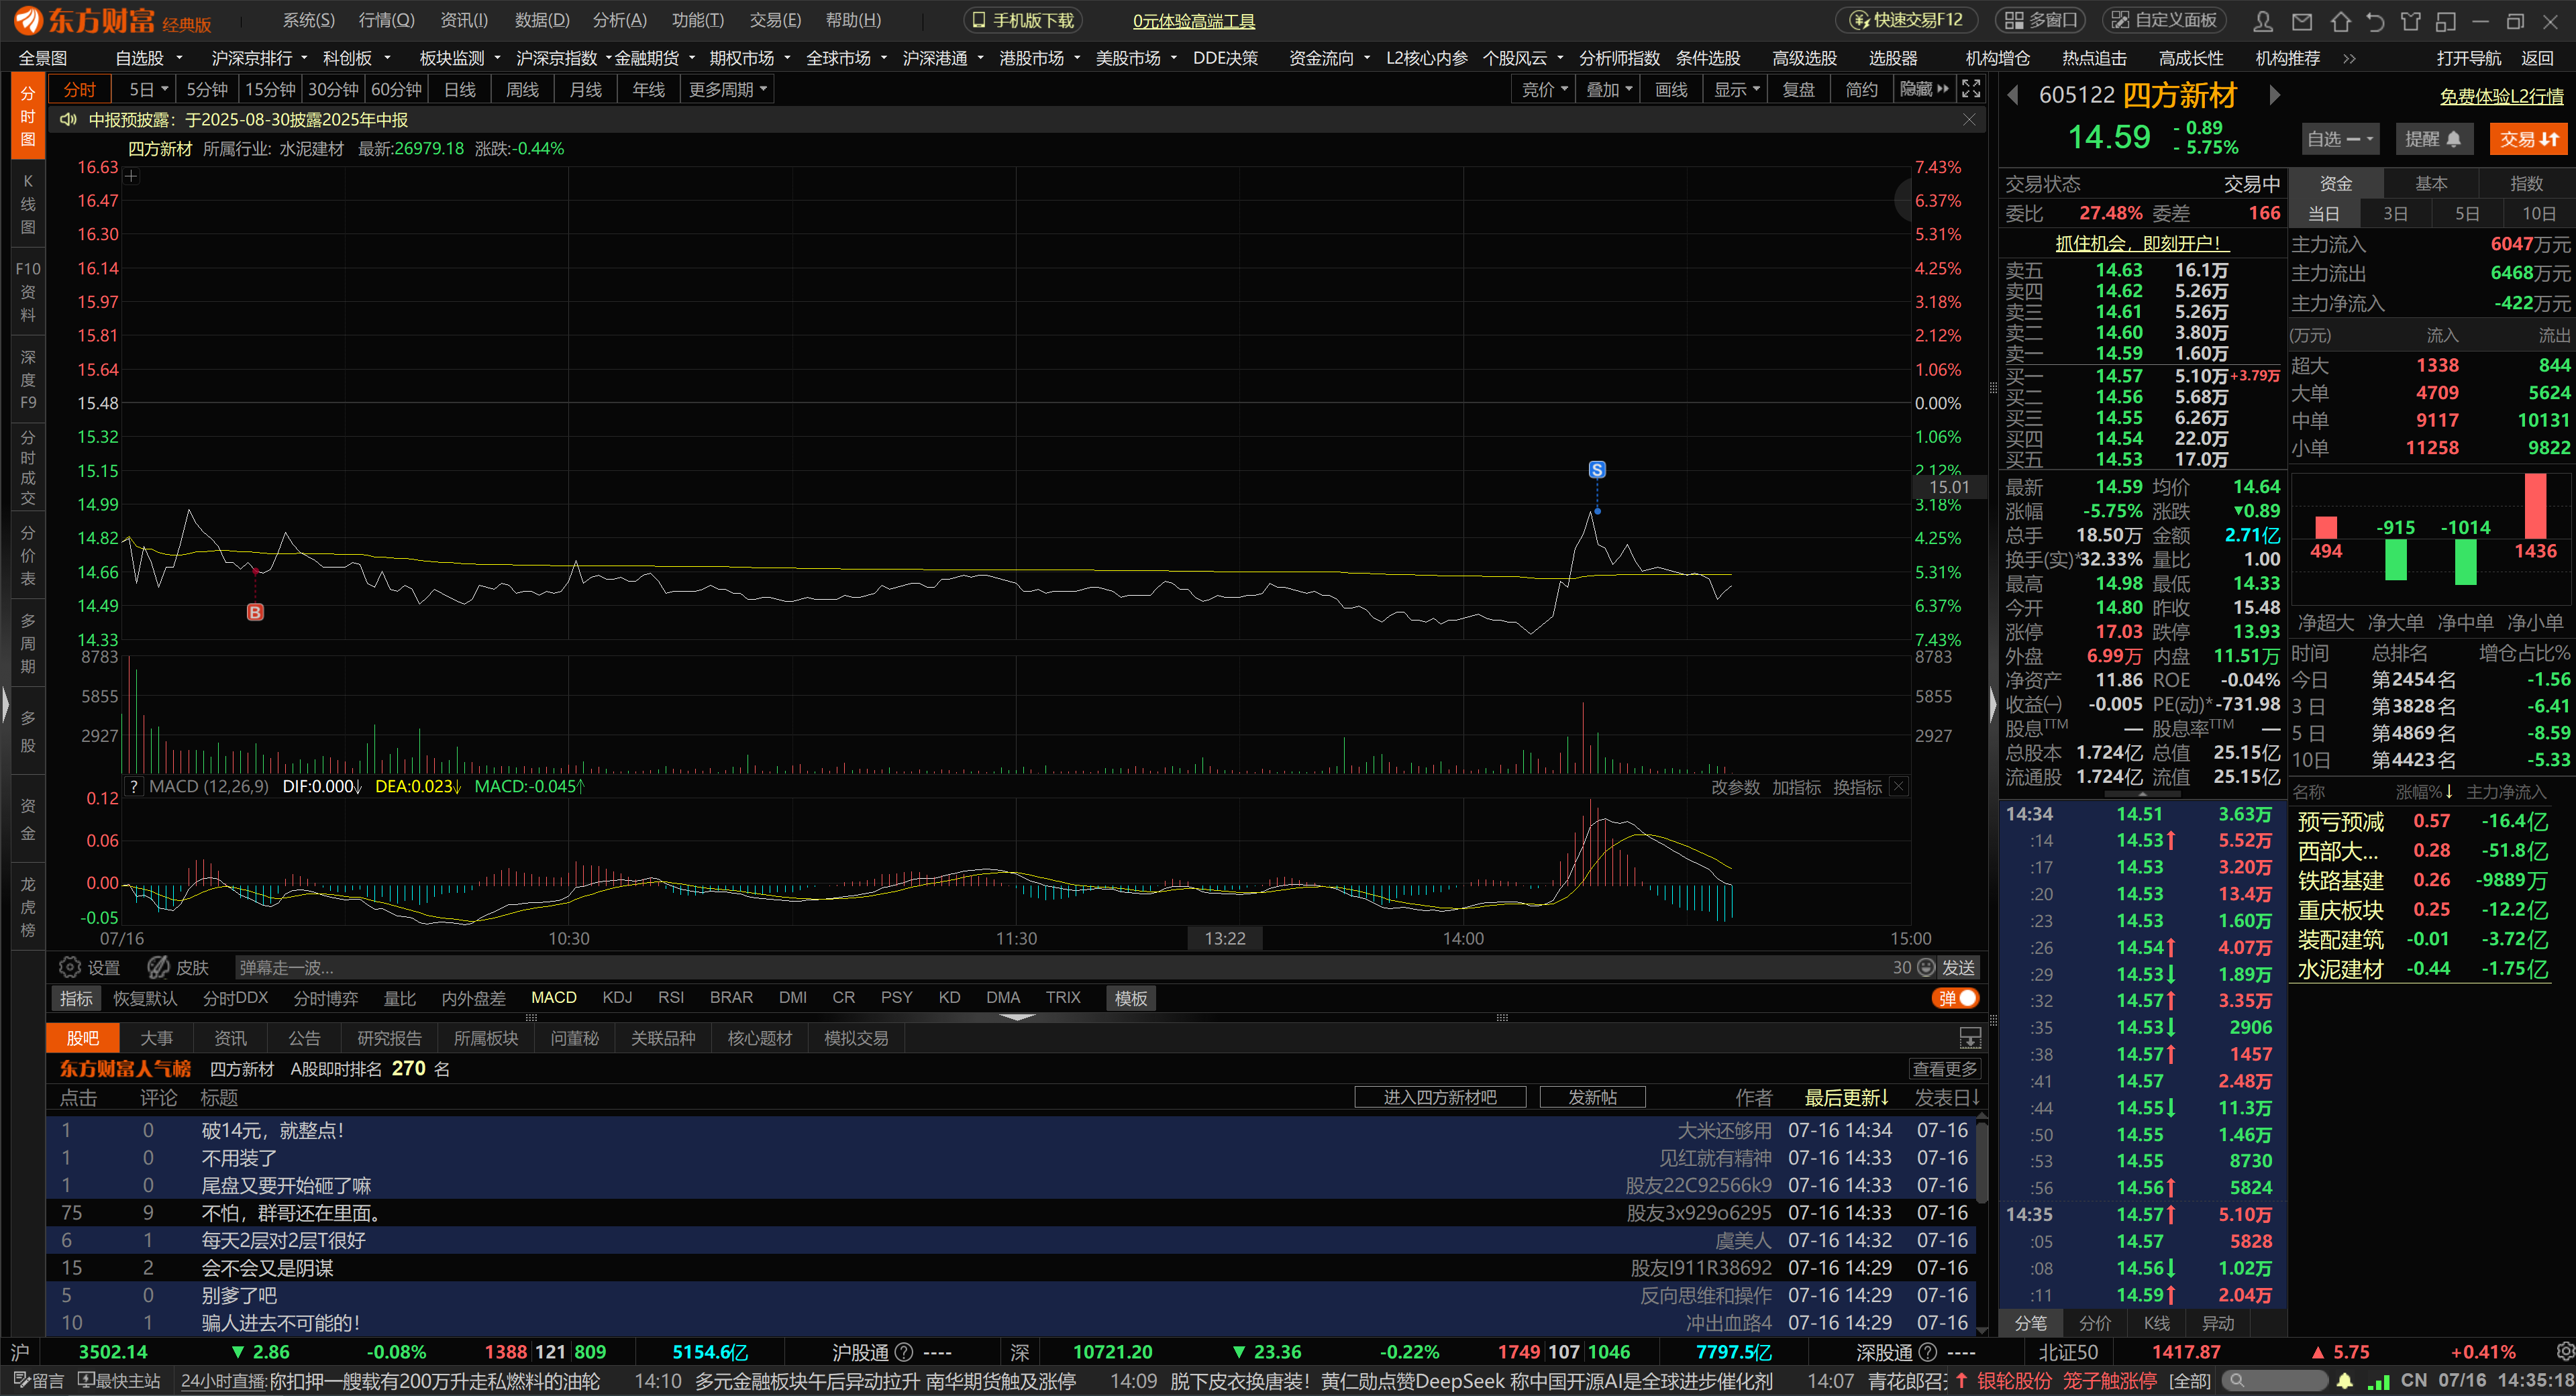Open the 显示 display dropdown
The height and width of the screenshot is (1396, 2576).
1735,89
